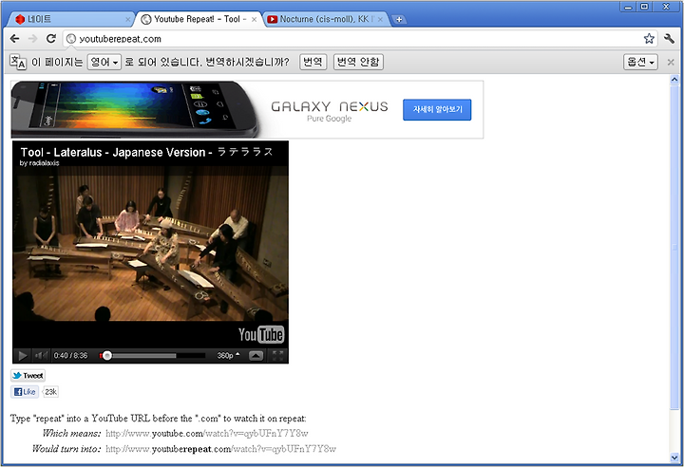Click the Galaxy Nexus phone banner image
Image resolution: width=684 pixels, height=467 pixels.
[x=135, y=109]
